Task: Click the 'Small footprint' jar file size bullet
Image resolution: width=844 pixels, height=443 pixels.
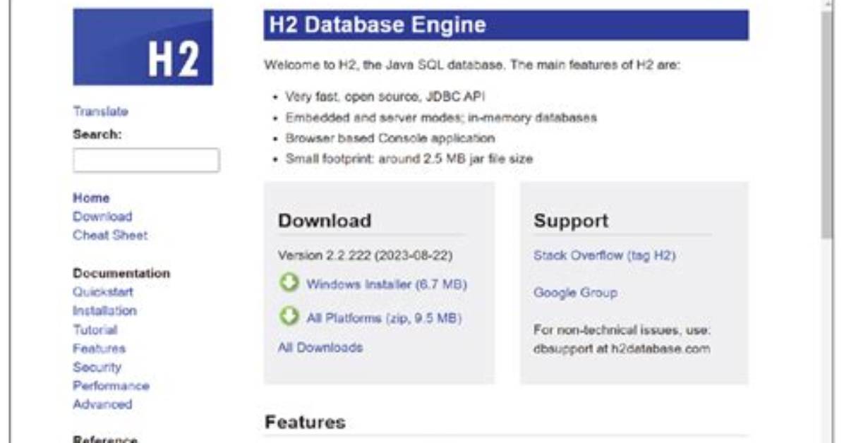Action: pos(409,159)
